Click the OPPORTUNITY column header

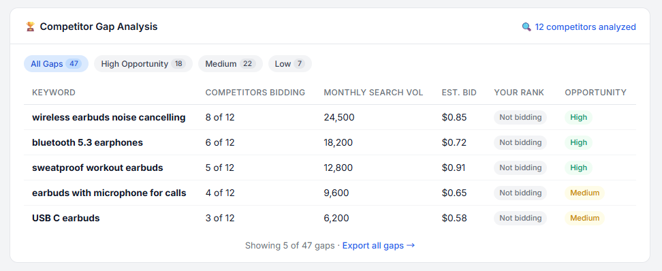(x=595, y=93)
